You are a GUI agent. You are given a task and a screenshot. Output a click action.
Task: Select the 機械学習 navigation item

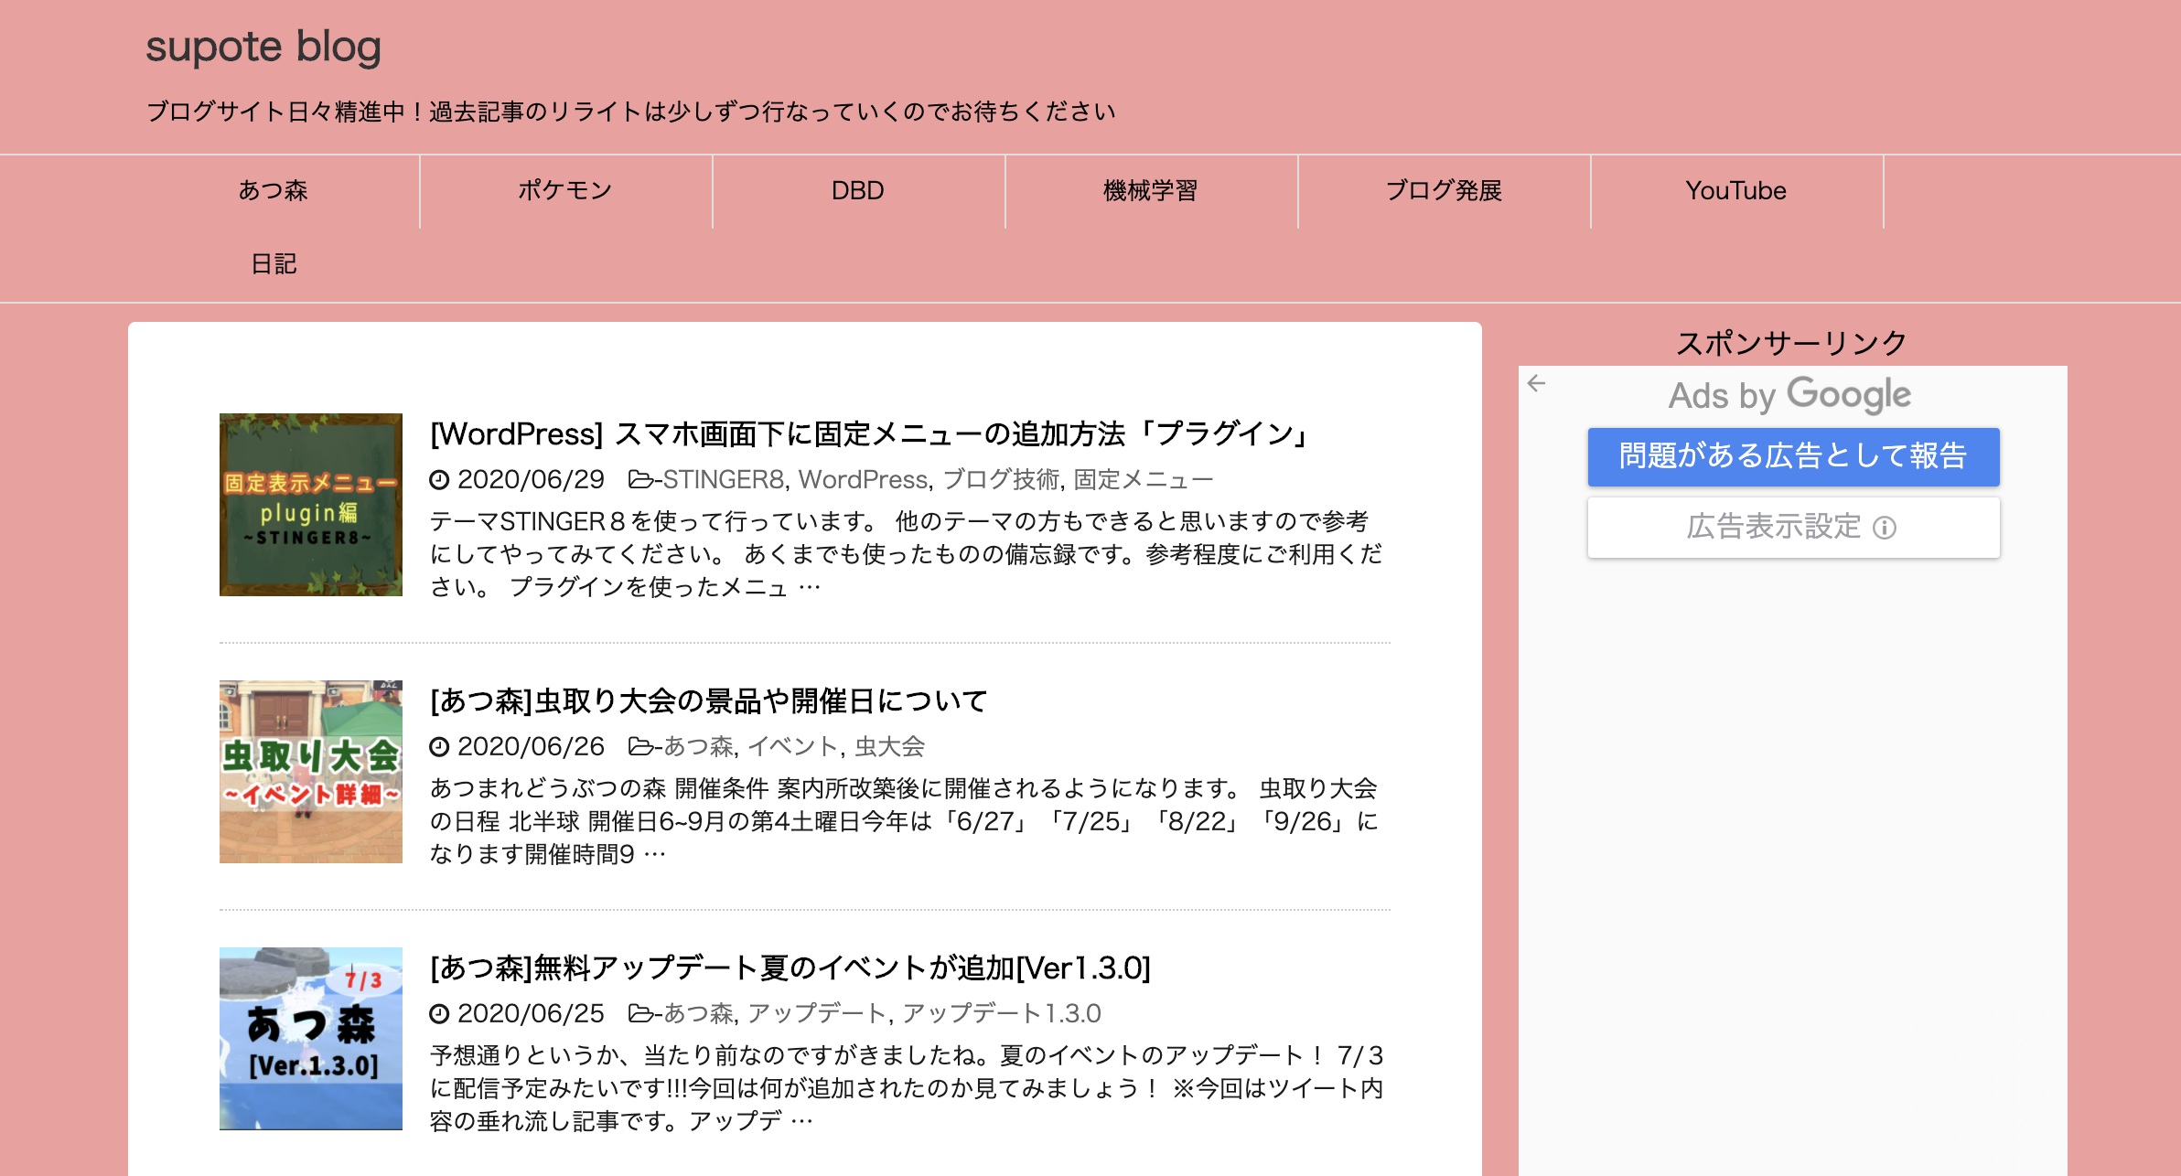[1151, 191]
